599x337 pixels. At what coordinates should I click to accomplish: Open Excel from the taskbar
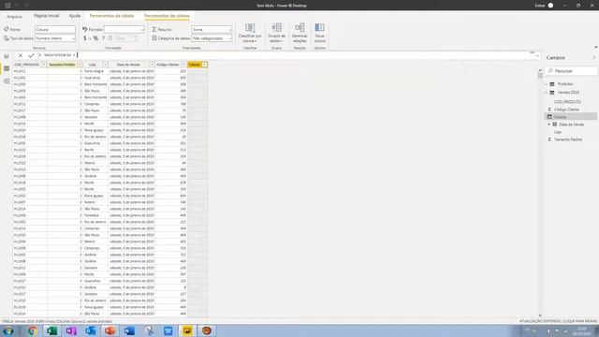[x=51, y=330]
